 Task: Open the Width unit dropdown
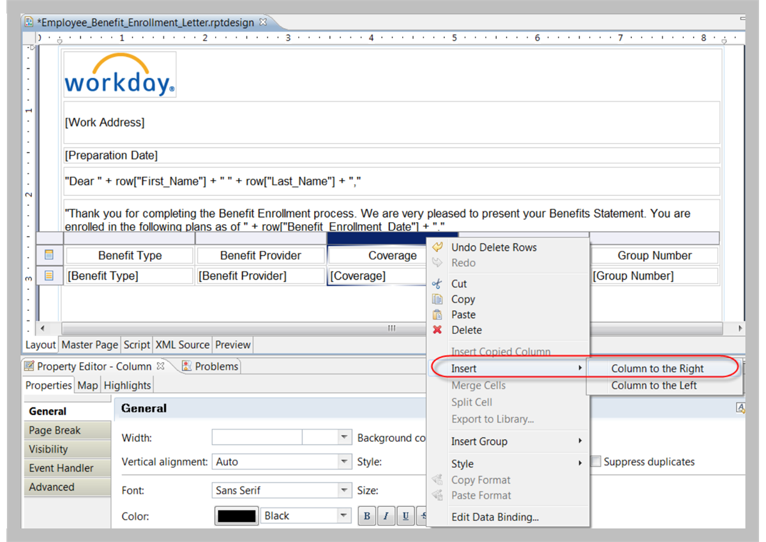[x=344, y=437]
